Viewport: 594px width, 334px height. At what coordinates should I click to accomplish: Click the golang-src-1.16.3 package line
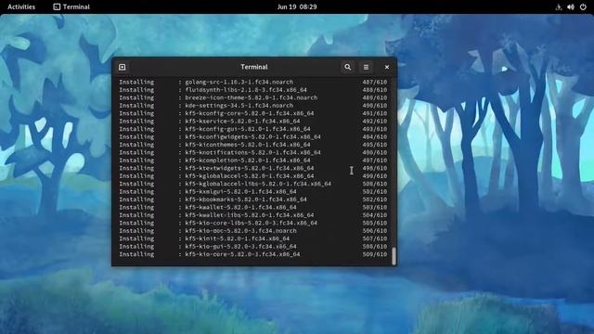[253, 83]
